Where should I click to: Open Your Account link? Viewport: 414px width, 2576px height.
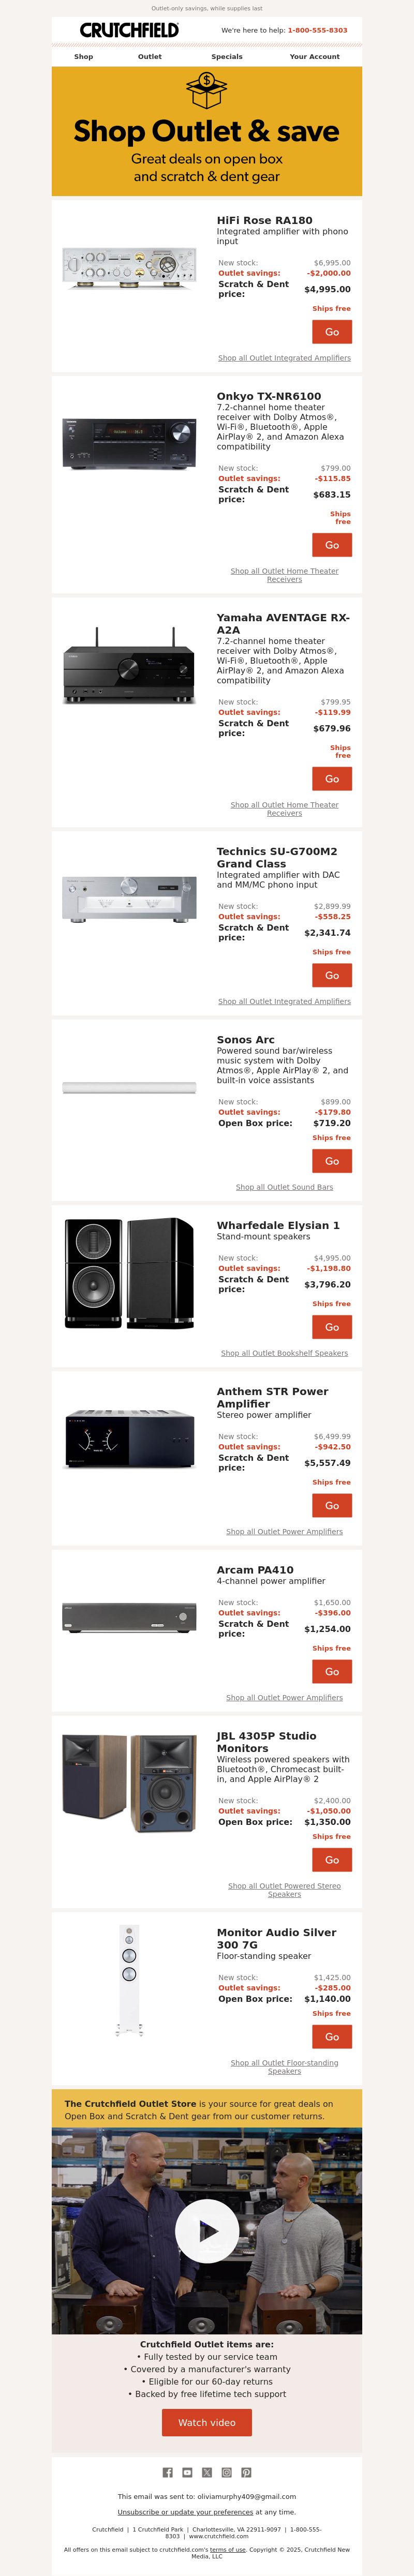315,57
